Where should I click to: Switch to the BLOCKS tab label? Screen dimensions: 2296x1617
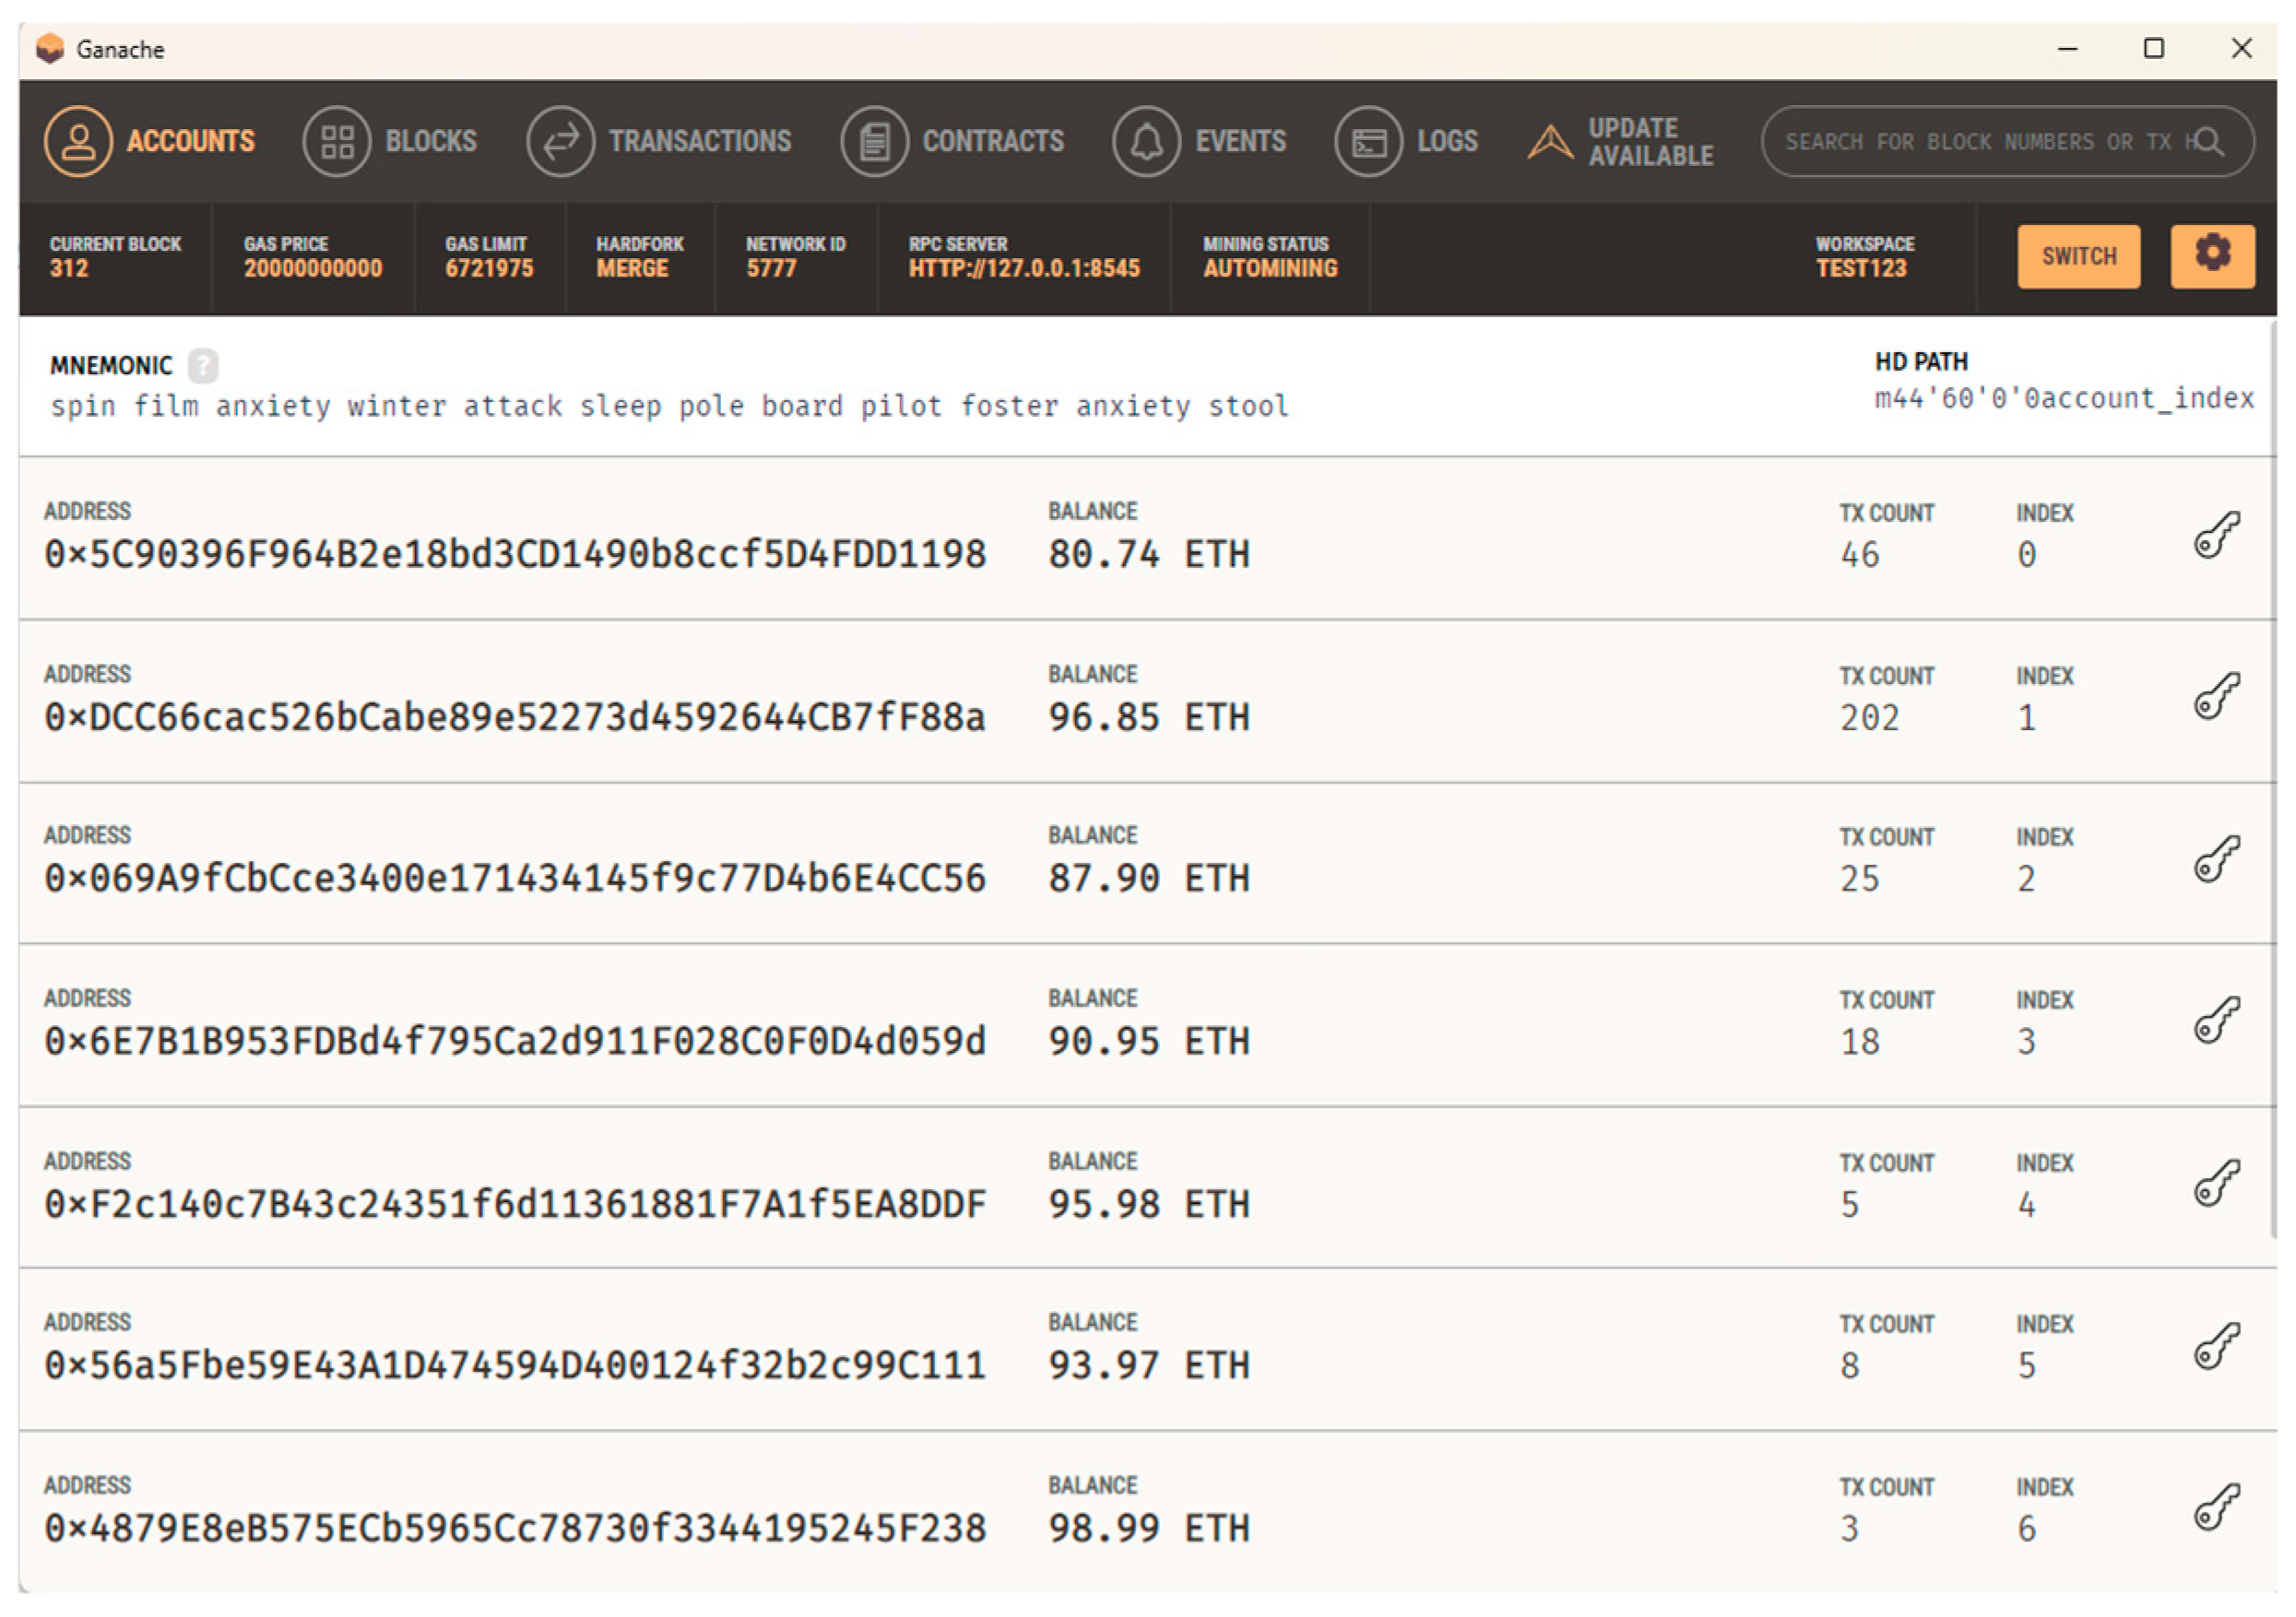click(x=431, y=141)
